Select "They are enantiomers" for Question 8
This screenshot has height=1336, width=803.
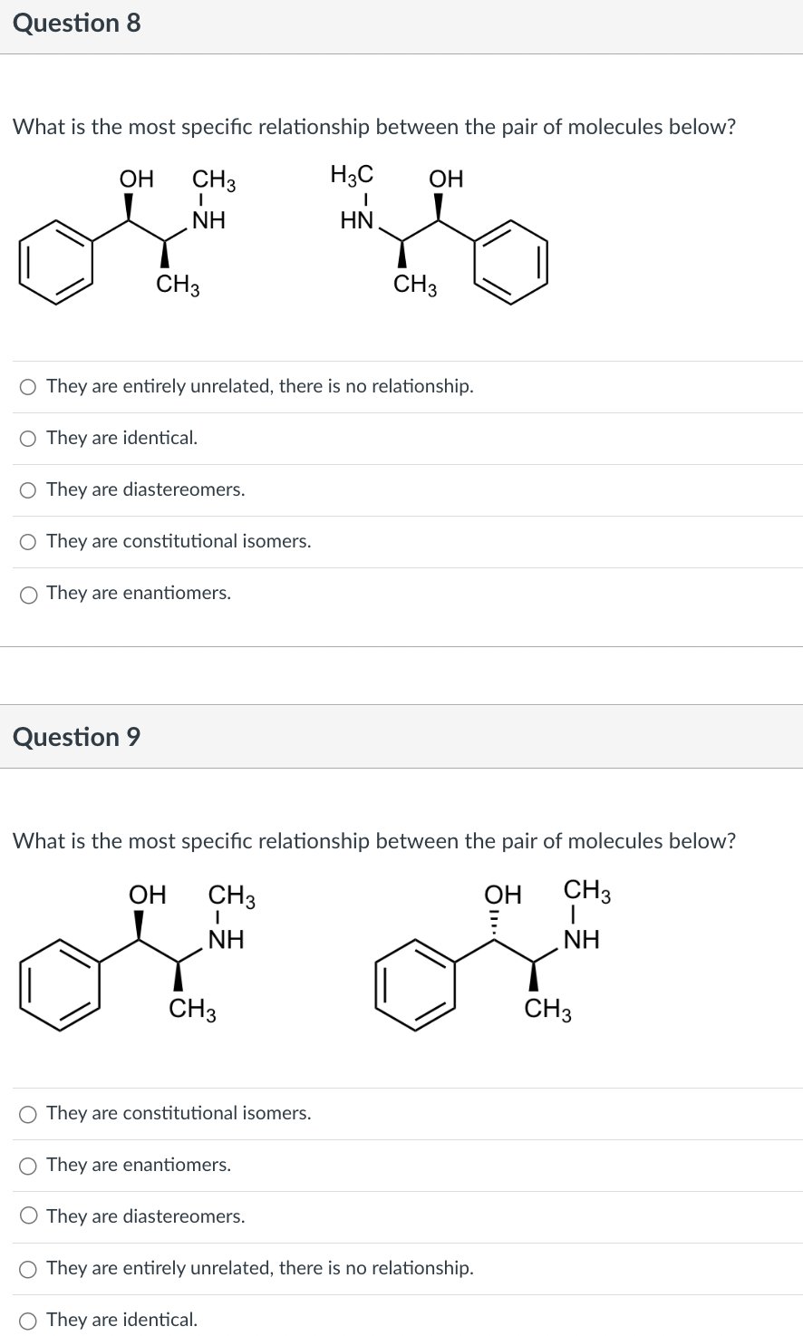point(28,594)
